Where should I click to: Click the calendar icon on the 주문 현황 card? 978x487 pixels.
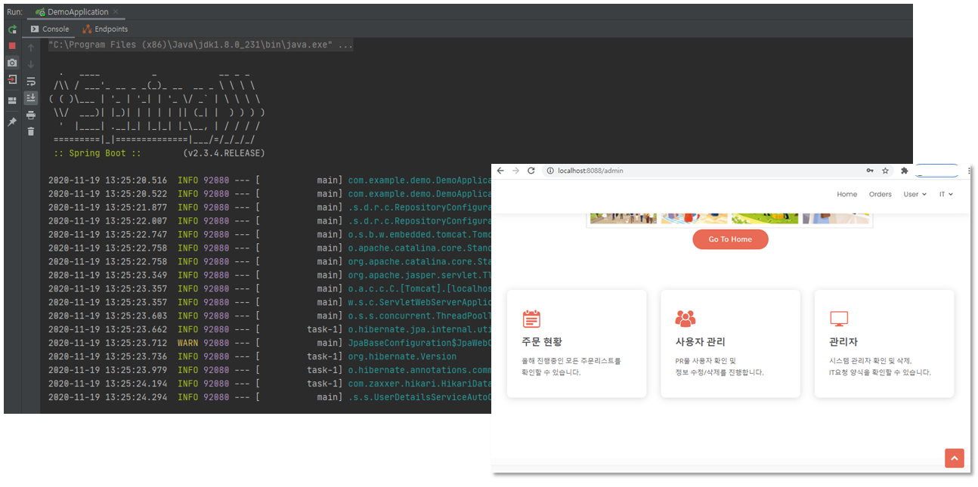tap(531, 319)
